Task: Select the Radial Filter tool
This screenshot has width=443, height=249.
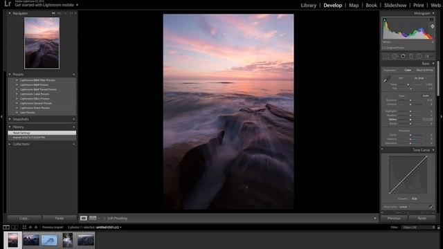Action: [x=419, y=57]
